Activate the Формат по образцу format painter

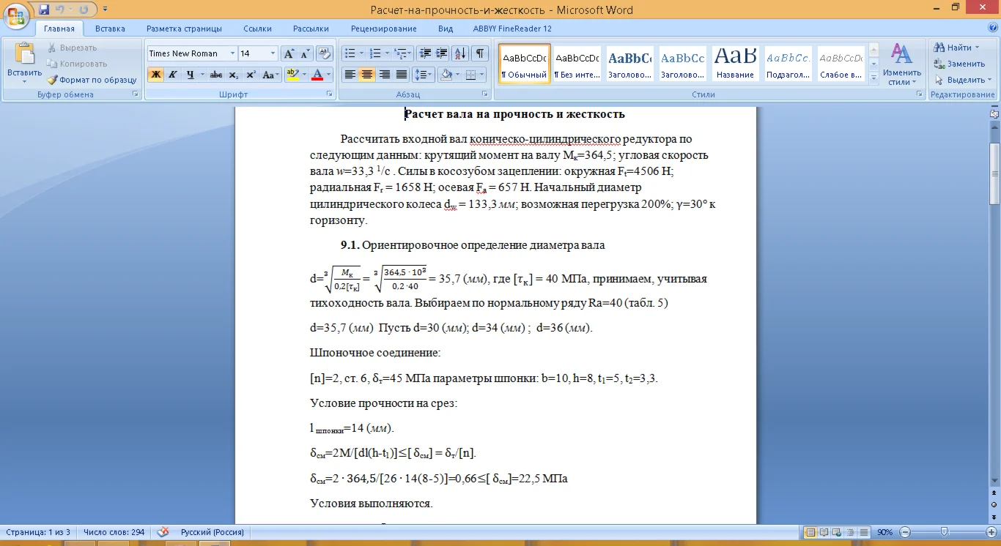pos(92,80)
